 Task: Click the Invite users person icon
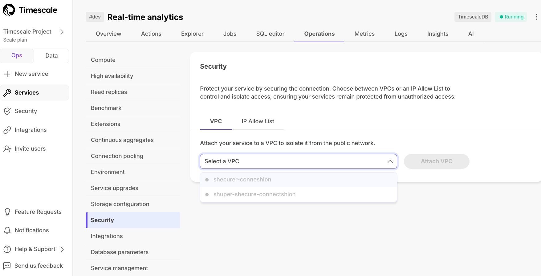7,149
